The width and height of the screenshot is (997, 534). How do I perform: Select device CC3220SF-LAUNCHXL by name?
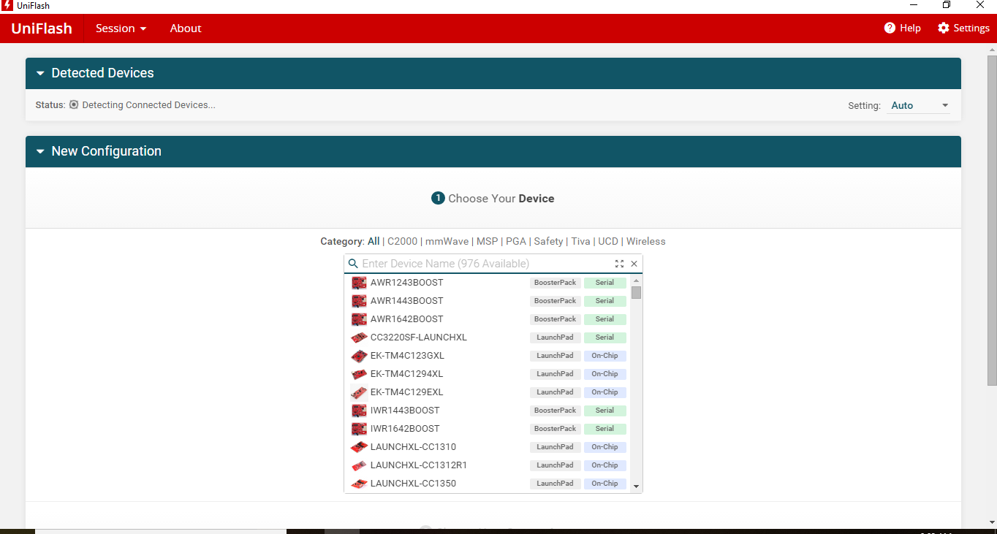[x=419, y=337]
